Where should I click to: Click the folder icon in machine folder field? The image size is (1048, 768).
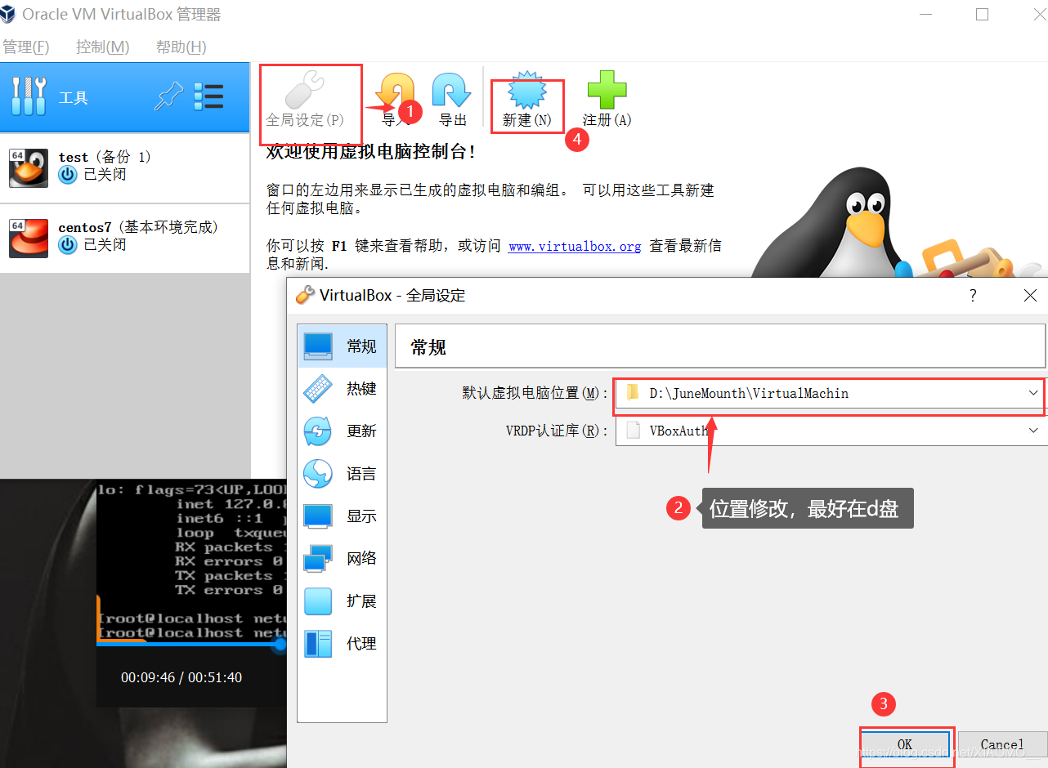[632, 393]
